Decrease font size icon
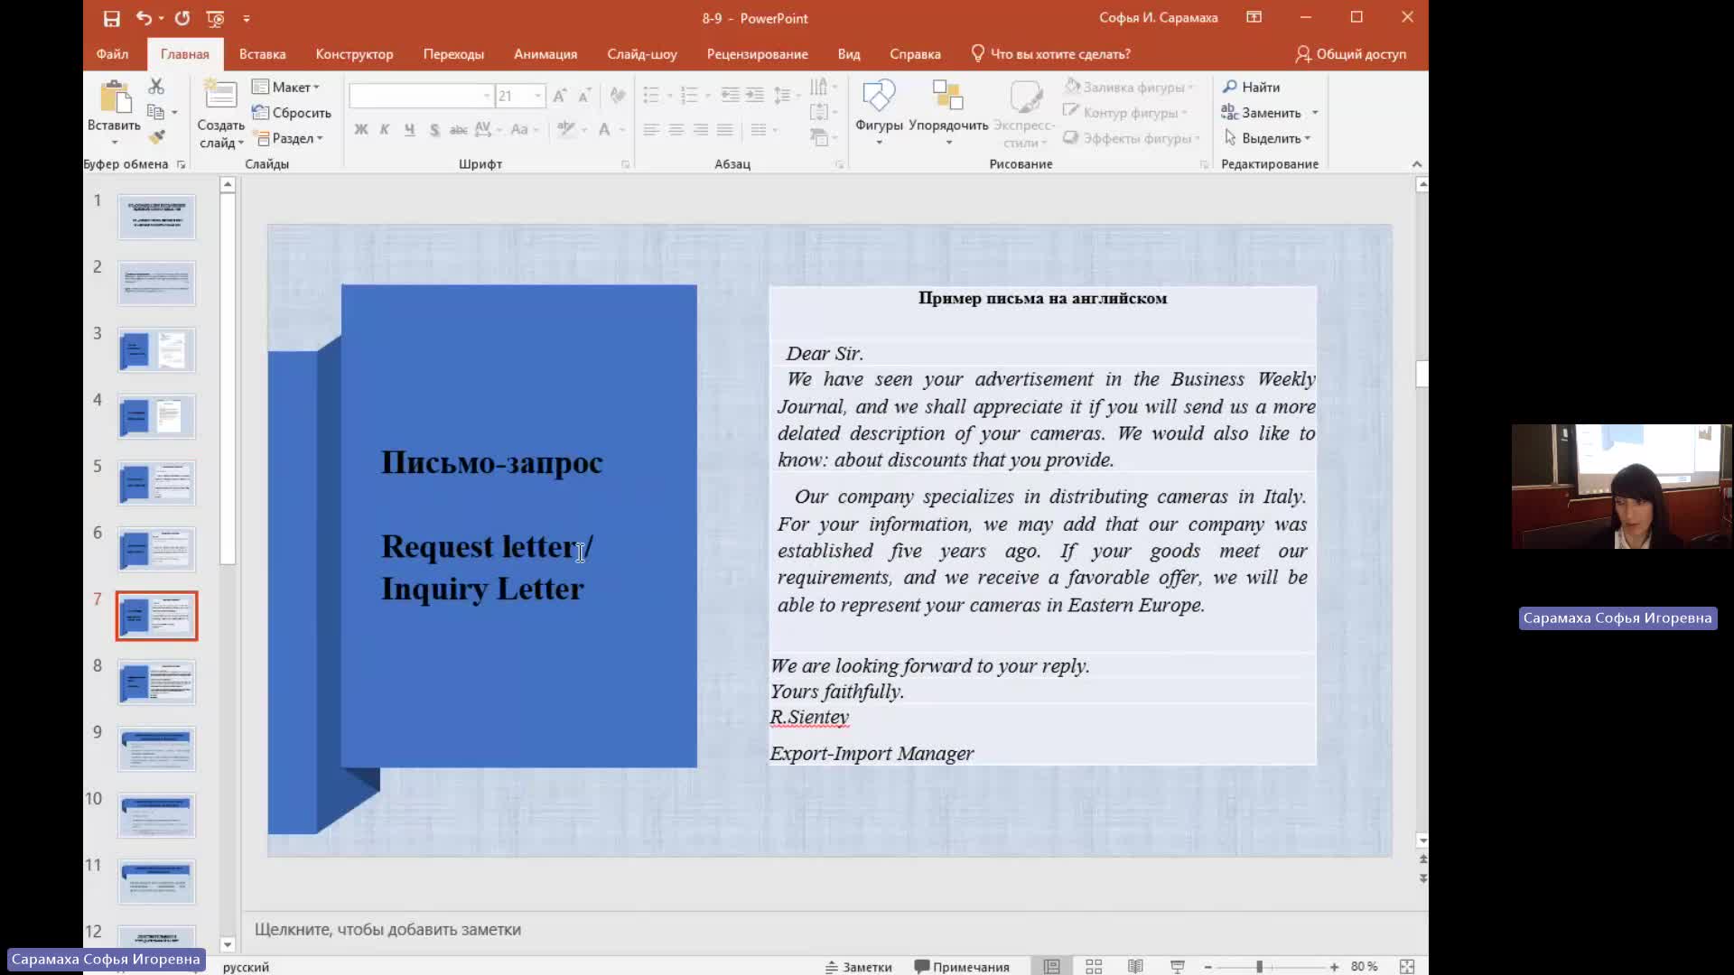1734x975 pixels. tap(584, 96)
